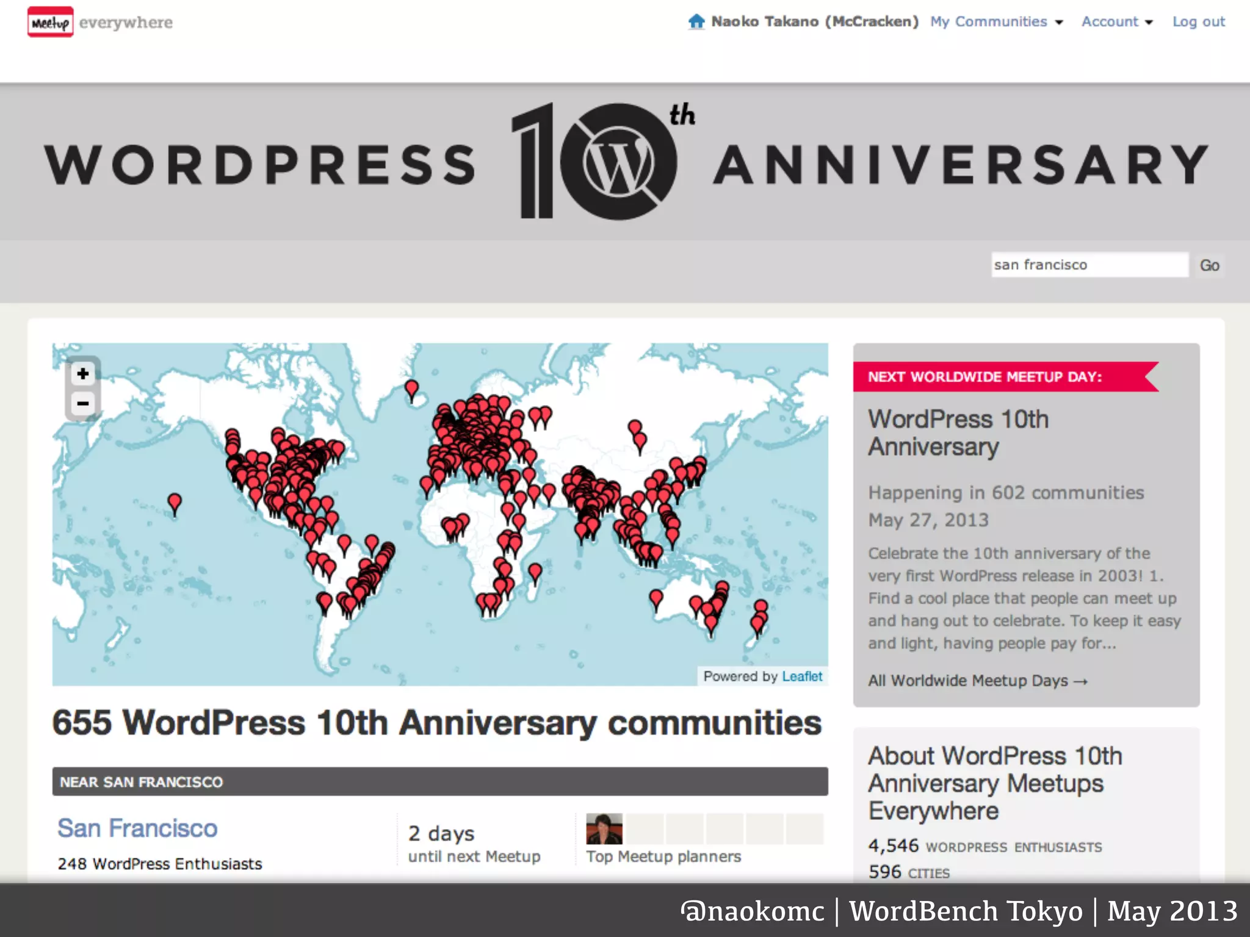Zoom in on the map with plus

pos(83,373)
